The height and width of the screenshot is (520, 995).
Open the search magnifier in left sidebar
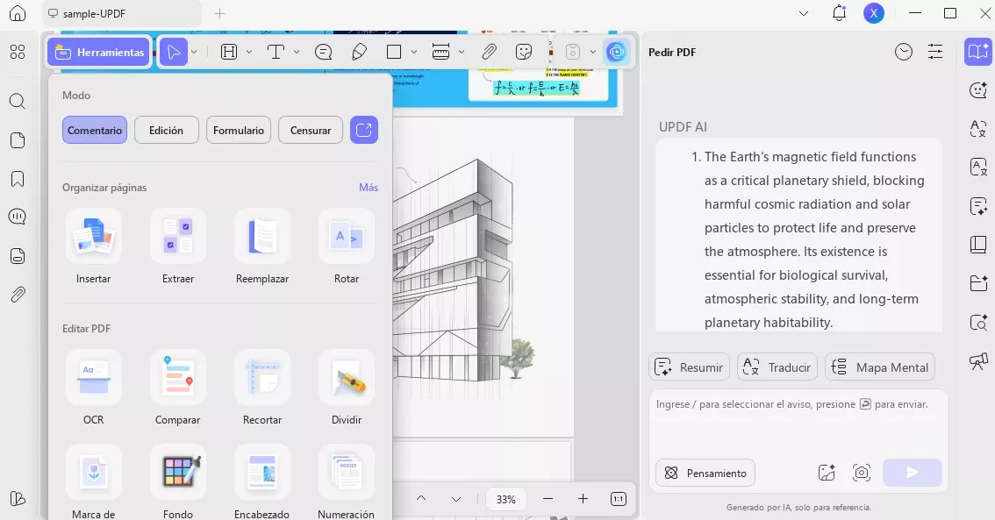[18, 102]
